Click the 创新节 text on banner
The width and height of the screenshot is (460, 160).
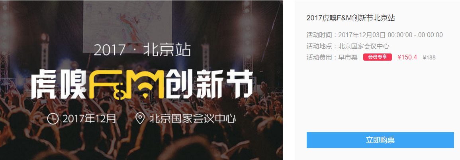tap(209, 85)
